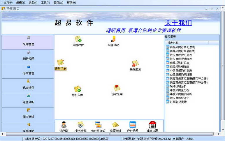This screenshot has width=225, height=141.
Task: Open report 商品采购汇总表
Action: click(180, 63)
